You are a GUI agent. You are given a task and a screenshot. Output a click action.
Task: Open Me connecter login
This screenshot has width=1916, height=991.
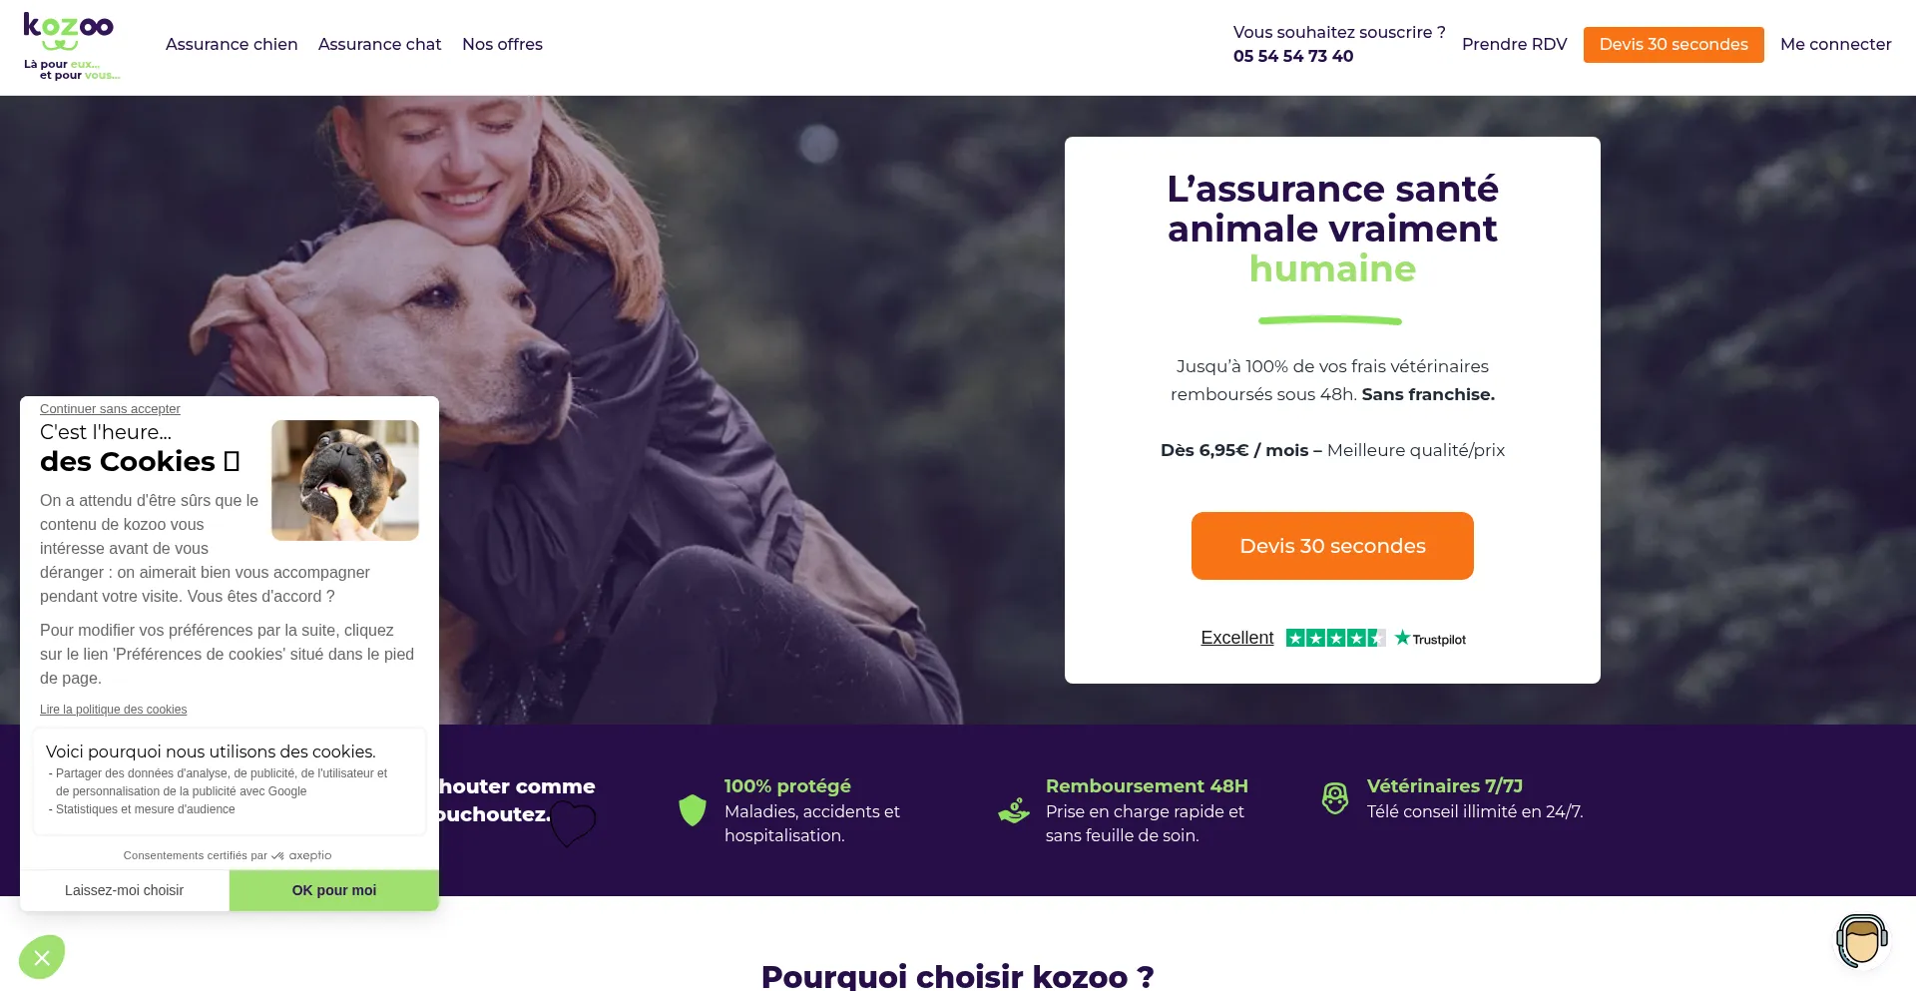coord(1835,44)
